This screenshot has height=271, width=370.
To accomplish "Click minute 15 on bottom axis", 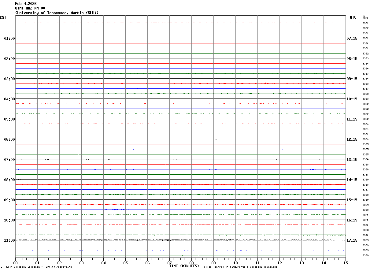I will point(346,263).
